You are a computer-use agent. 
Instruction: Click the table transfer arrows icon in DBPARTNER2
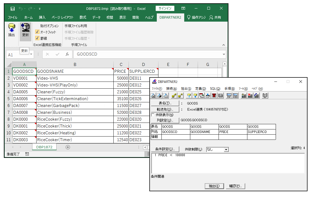[x=256, y=95]
